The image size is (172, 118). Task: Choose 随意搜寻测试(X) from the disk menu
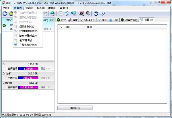28,36
